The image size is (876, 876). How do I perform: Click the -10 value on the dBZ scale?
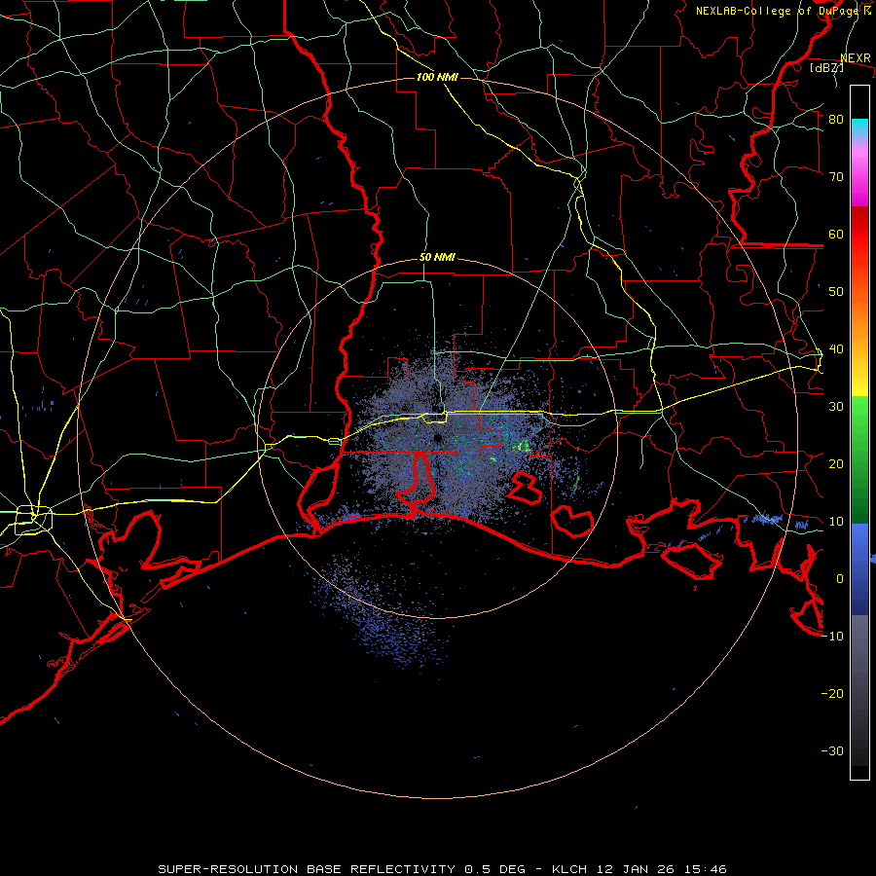coord(832,637)
